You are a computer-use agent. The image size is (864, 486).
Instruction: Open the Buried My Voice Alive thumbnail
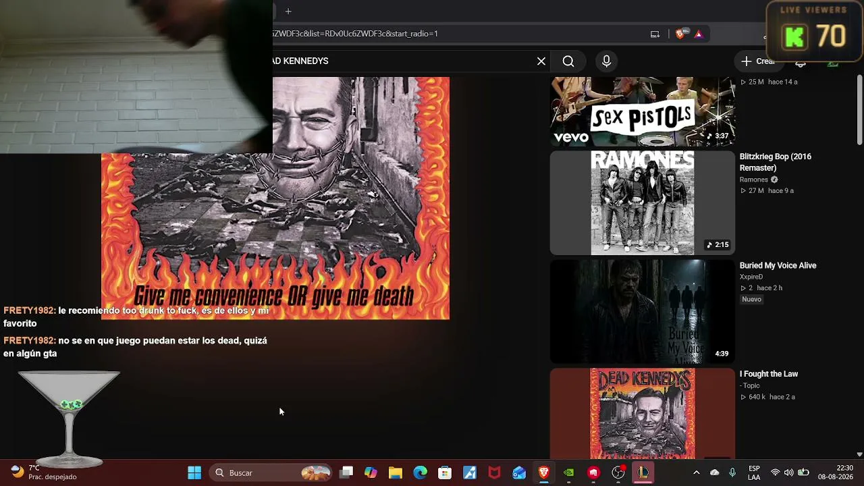pos(643,312)
